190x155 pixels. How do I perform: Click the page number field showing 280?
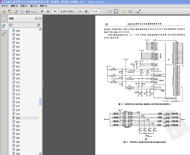point(55,11)
